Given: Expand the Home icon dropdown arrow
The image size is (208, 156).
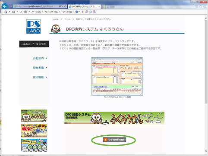Looking at the screenshot, I should pos(9,12).
